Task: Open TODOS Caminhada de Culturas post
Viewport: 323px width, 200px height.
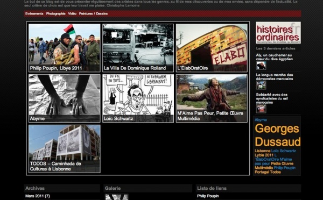Action: point(65,149)
